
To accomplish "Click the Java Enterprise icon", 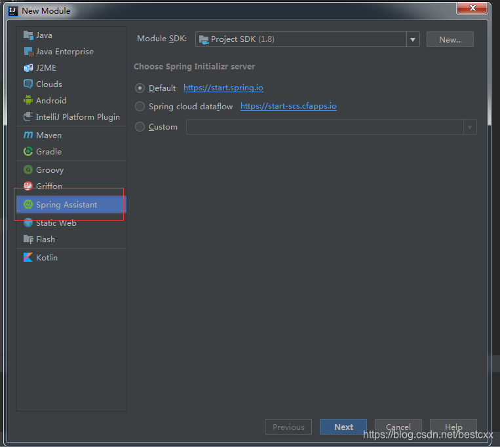I will click(x=28, y=52).
